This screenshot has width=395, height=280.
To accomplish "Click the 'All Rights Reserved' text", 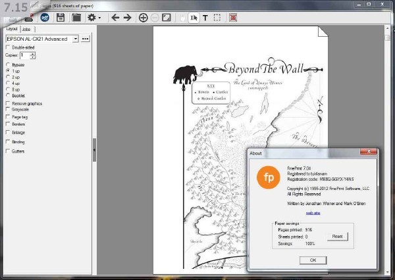I will click(303, 194).
